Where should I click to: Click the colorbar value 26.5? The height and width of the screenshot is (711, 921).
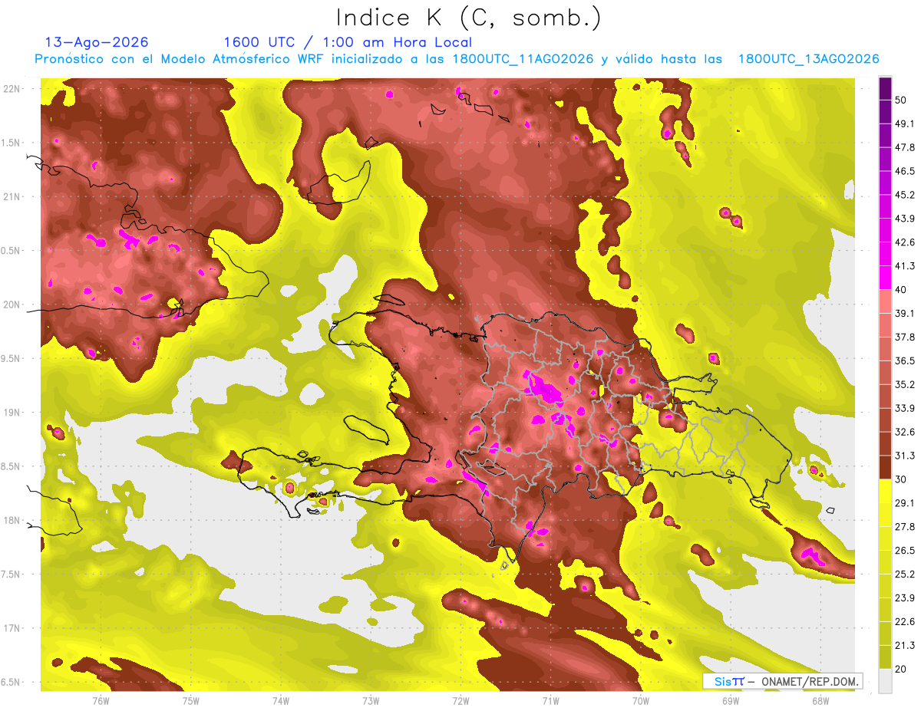(x=904, y=551)
